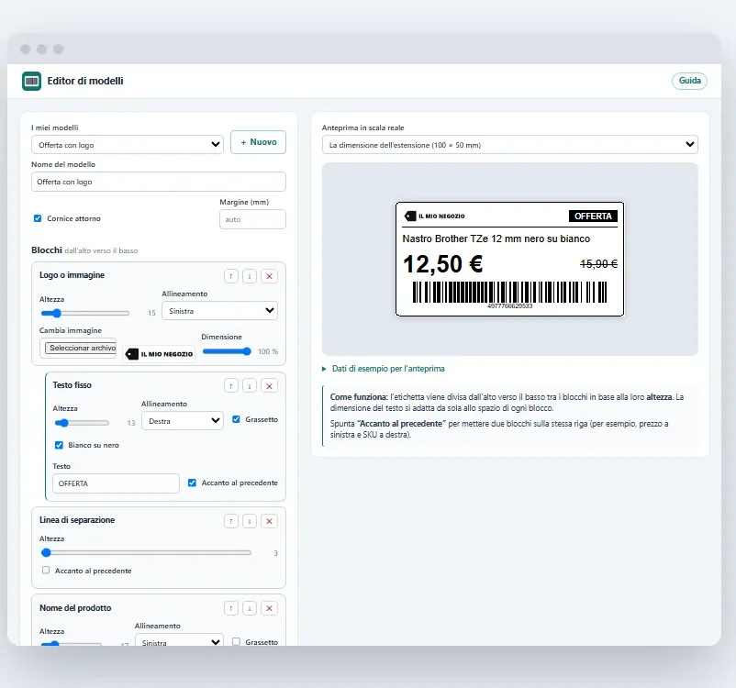Screen dimensions: 736x688
Task: Click the + Nuovo button
Action: point(258,142)
